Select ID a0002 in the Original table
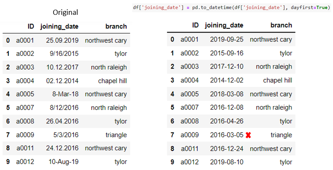 click(x=25, y=54)
